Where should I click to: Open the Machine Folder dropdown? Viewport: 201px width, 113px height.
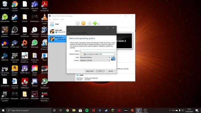coord(114,54)
